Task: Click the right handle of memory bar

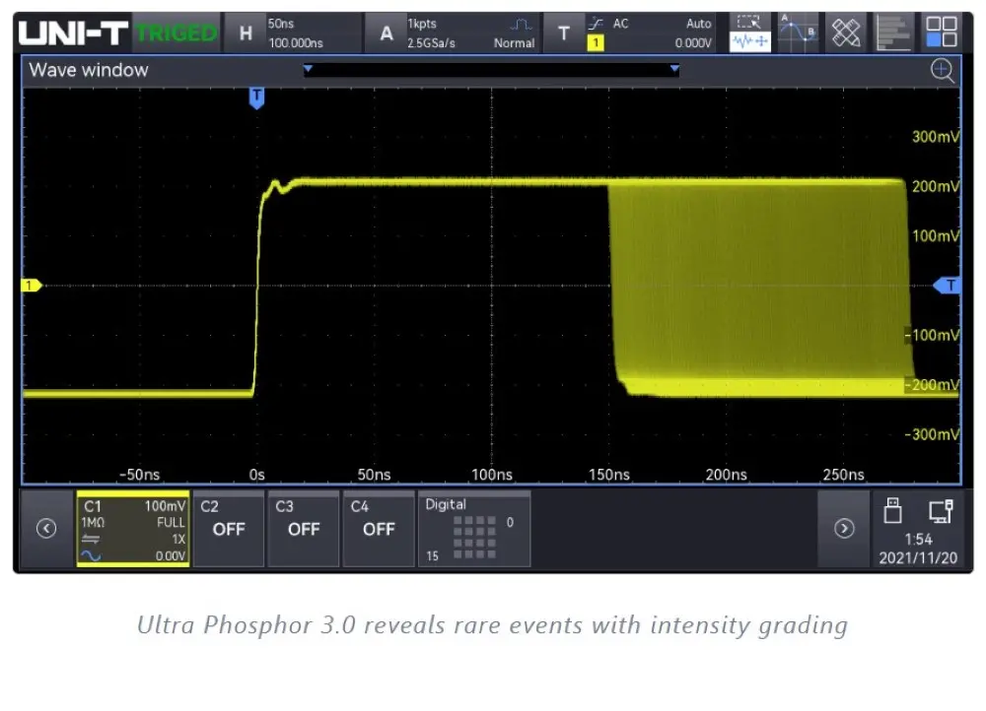Action: click(x=674, y=69)
